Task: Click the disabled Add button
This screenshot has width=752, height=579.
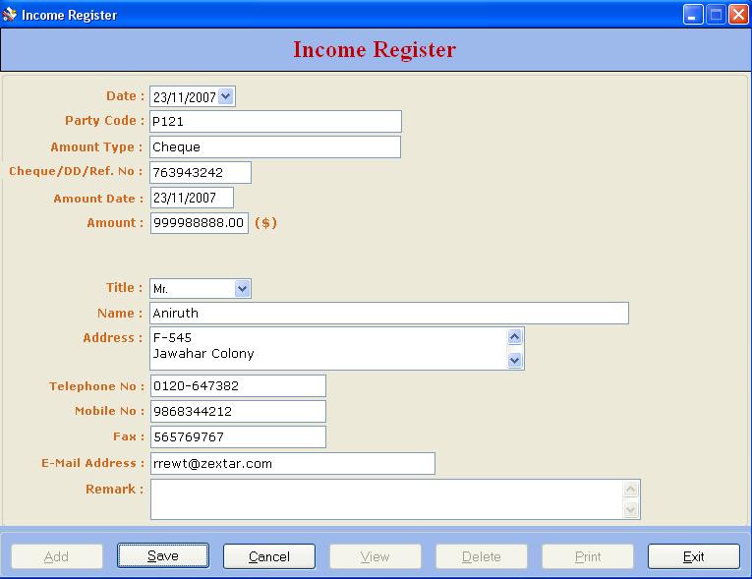Action: [57, 556]
